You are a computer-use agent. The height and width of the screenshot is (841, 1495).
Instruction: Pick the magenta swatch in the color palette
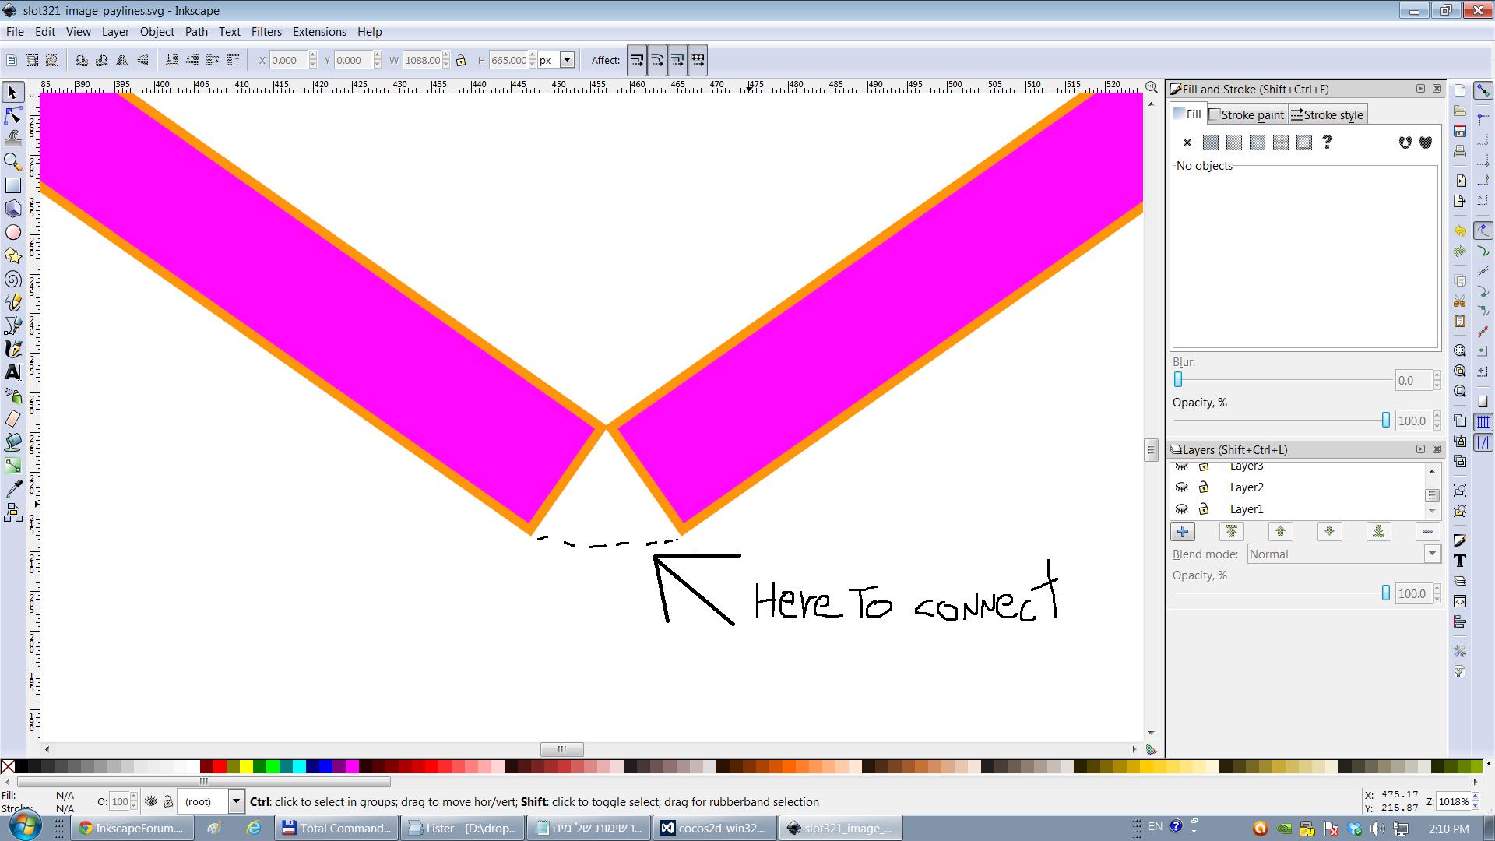point(353,767)
